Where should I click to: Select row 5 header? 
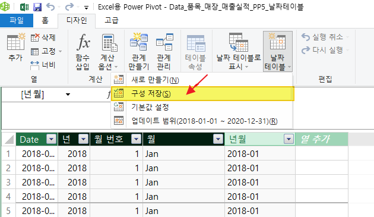(8, 210)
